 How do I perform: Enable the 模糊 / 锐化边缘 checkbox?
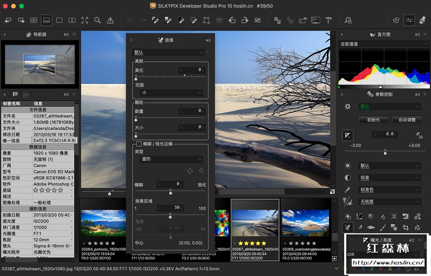139,144
